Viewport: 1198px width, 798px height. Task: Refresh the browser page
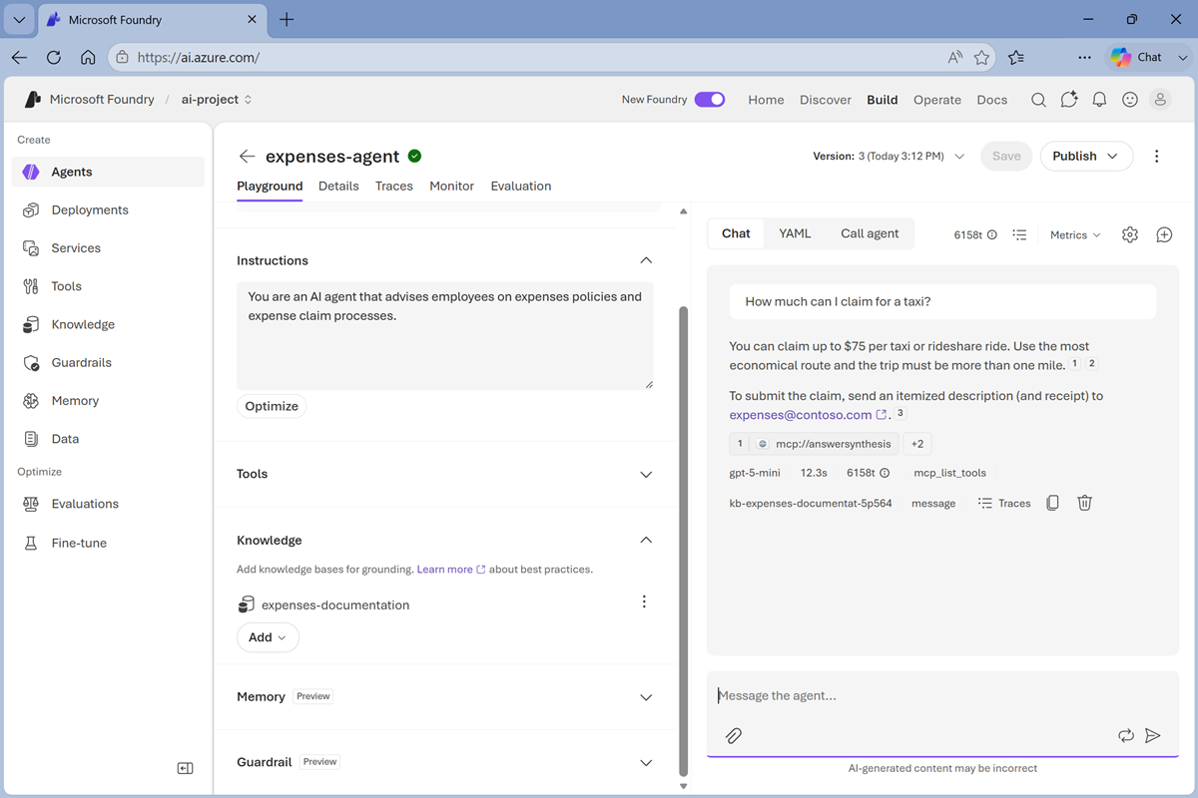pyautogui.click(x=54, y=58)
